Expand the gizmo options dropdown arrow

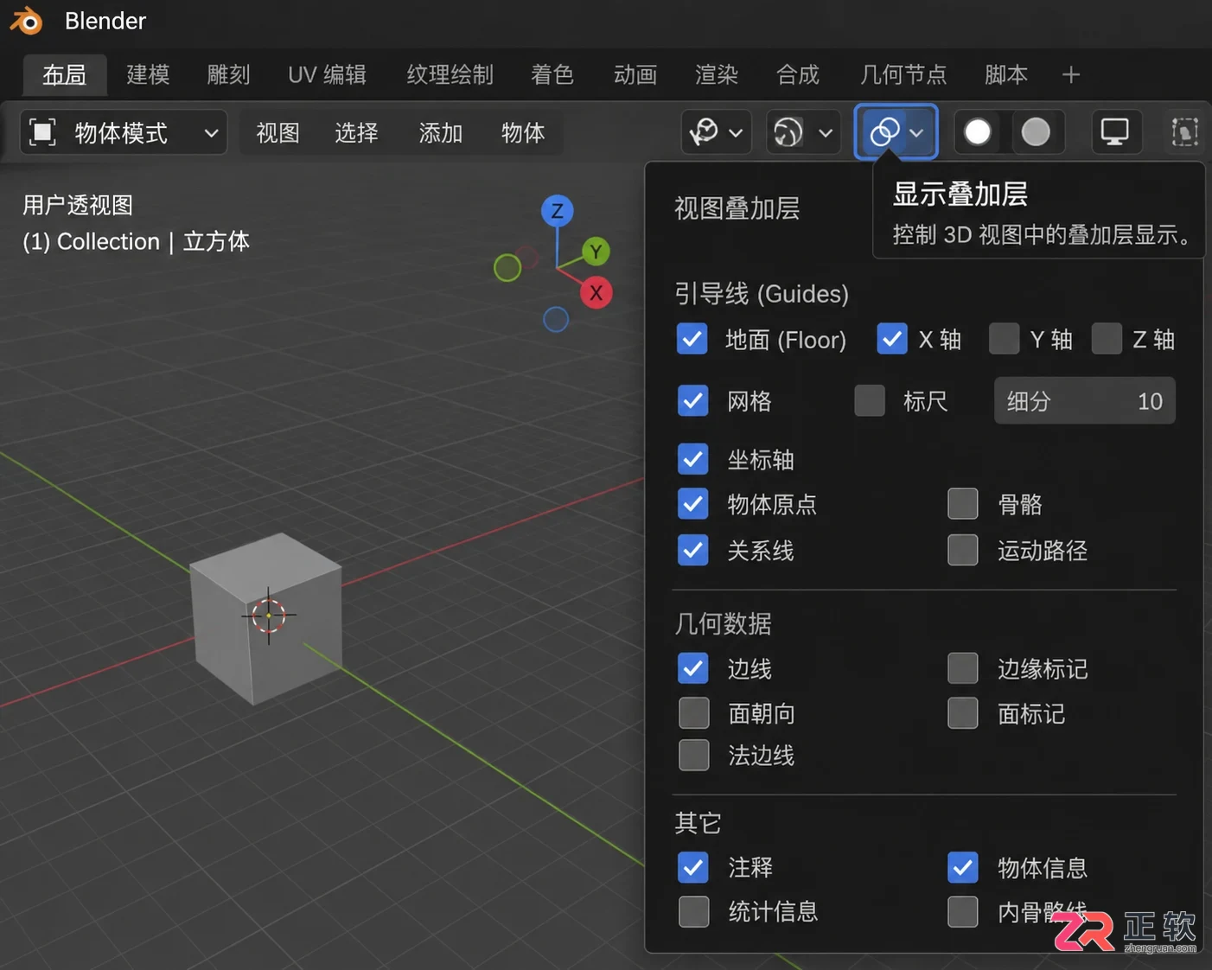(x=736, y=133)
